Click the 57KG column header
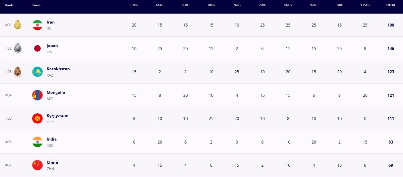The width and height of the screenshot is (403, 177). (134, 5)
